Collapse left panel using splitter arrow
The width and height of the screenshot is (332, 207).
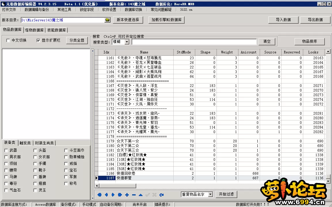92,51
